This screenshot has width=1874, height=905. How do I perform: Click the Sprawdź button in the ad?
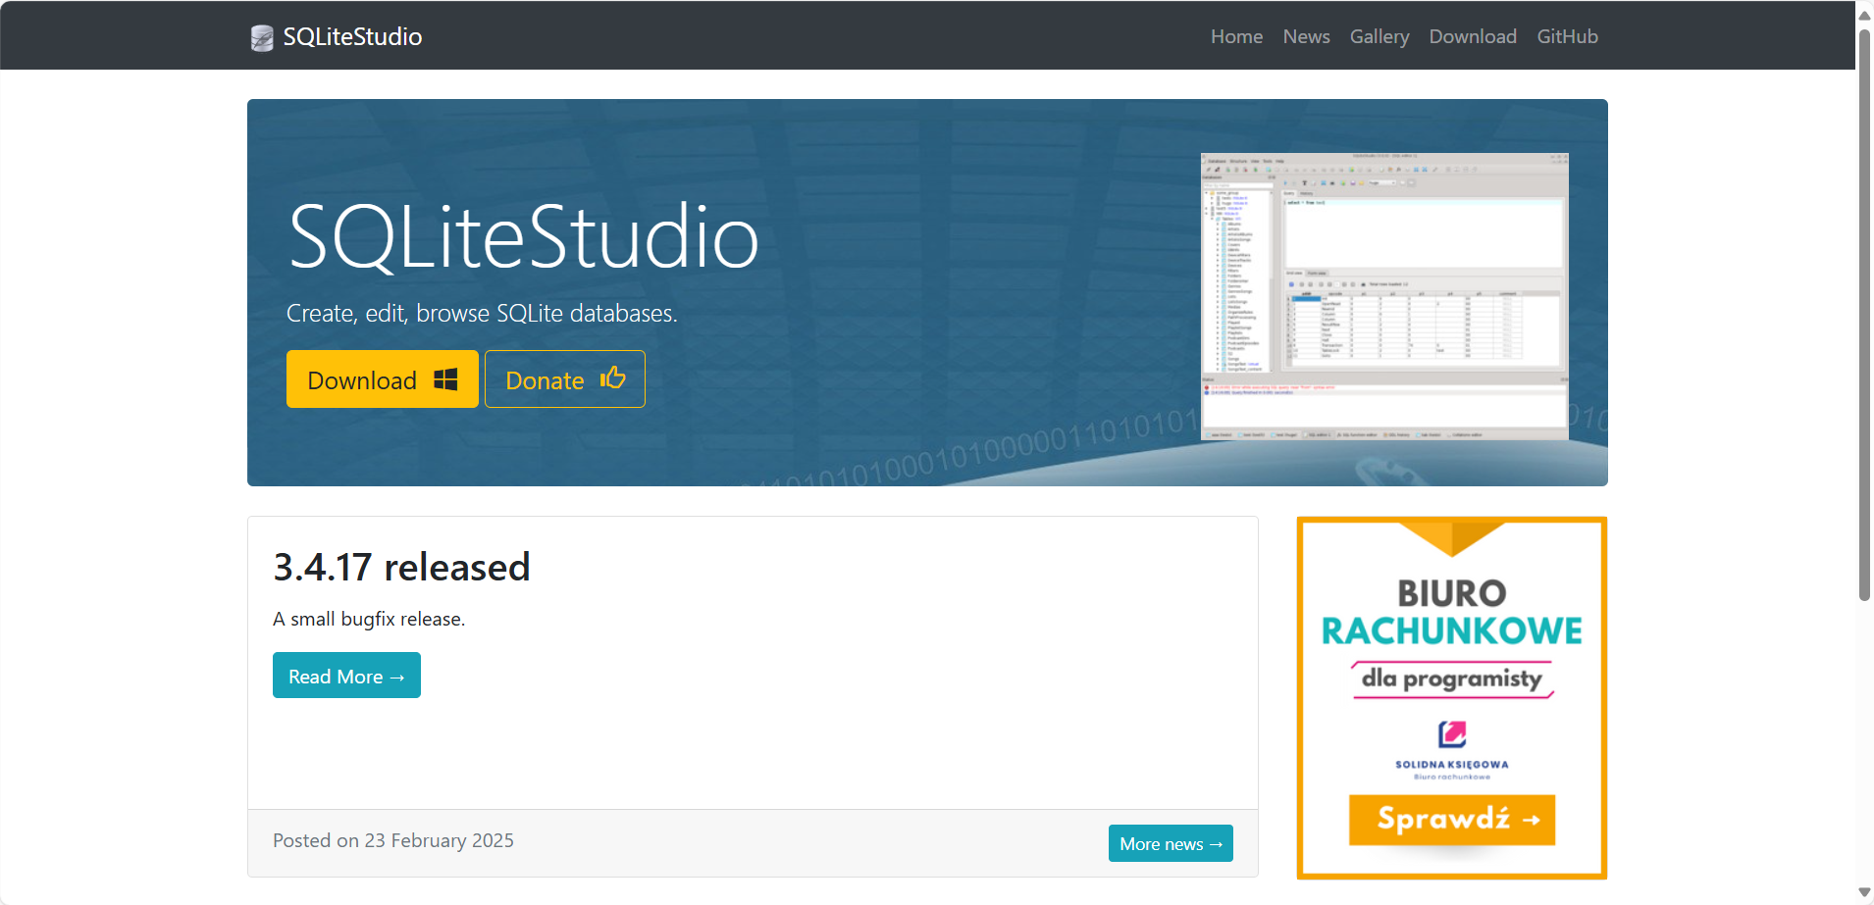point(1452,819)
